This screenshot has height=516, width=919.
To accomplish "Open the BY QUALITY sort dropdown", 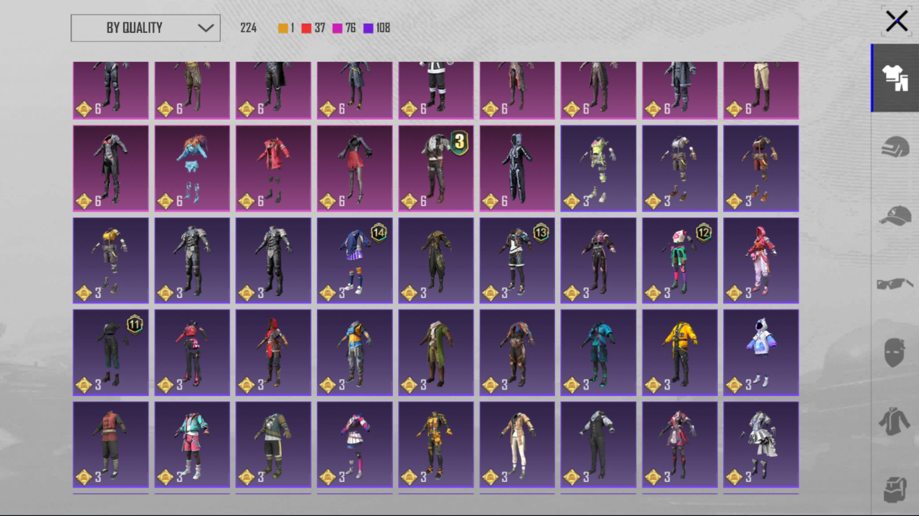I will coord(146,28).
